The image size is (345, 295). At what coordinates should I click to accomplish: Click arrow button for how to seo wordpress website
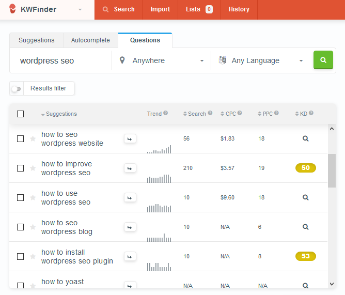(130, 138)
